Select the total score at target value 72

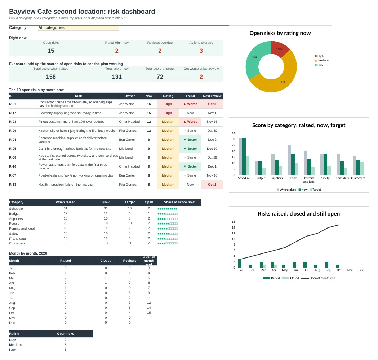[x=160, y=77]
